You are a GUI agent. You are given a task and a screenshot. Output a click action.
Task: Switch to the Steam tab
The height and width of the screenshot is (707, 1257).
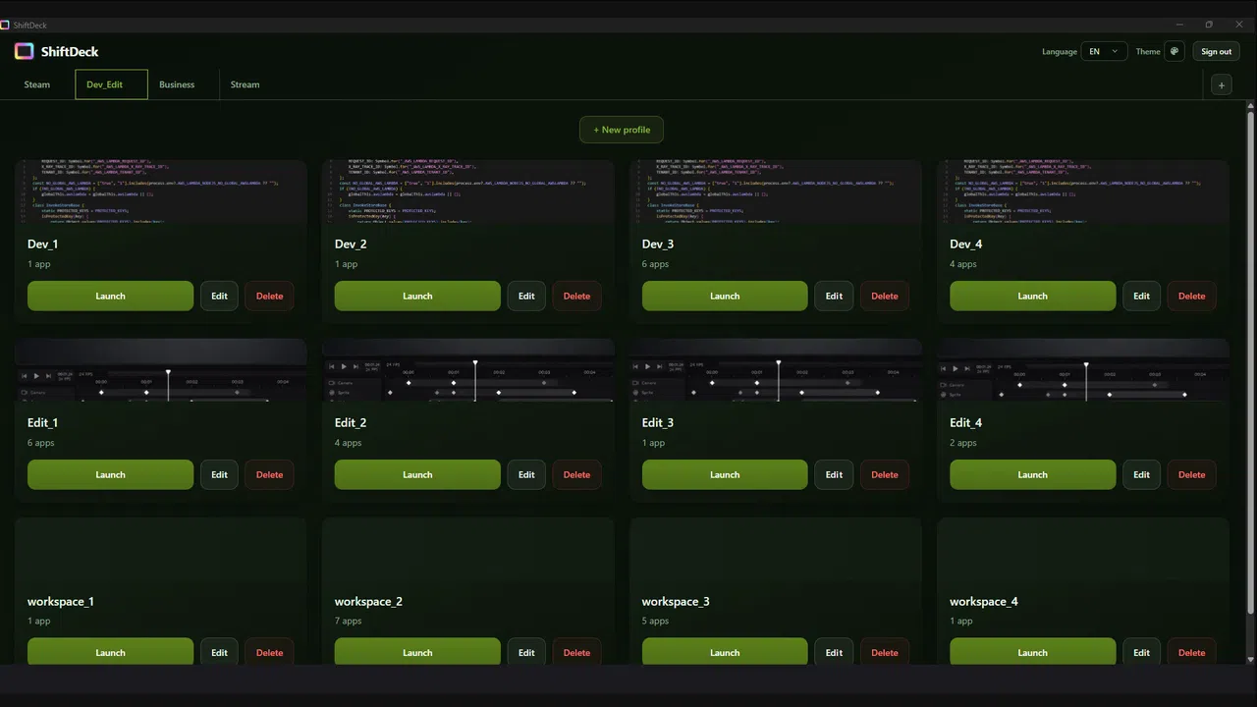pyautogui.click(x=37, y=84)
